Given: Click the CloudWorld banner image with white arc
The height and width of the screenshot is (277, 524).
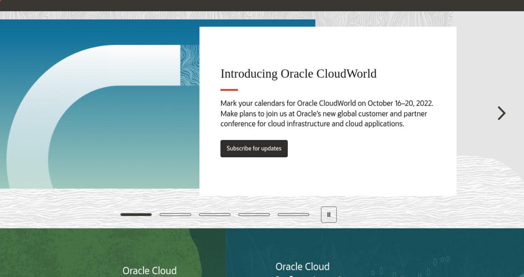Looking at the screenshot, I should (100, 104).
